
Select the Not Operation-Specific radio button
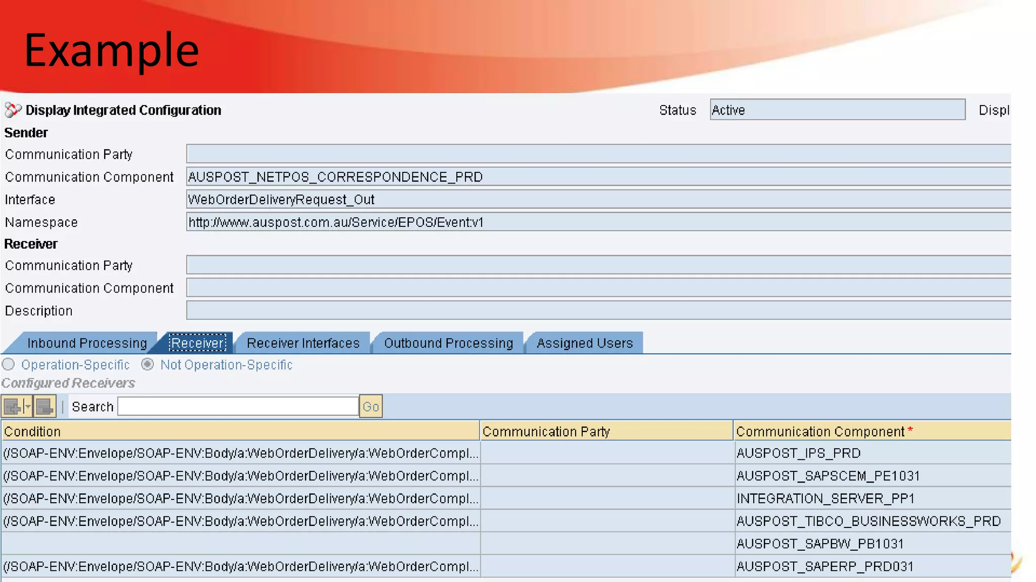tap(147, 364)
